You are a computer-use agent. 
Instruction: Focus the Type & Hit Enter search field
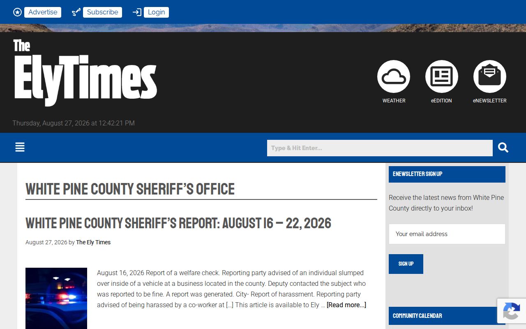pos(380,148)
